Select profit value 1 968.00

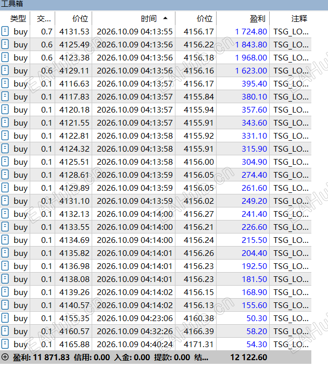251,57
